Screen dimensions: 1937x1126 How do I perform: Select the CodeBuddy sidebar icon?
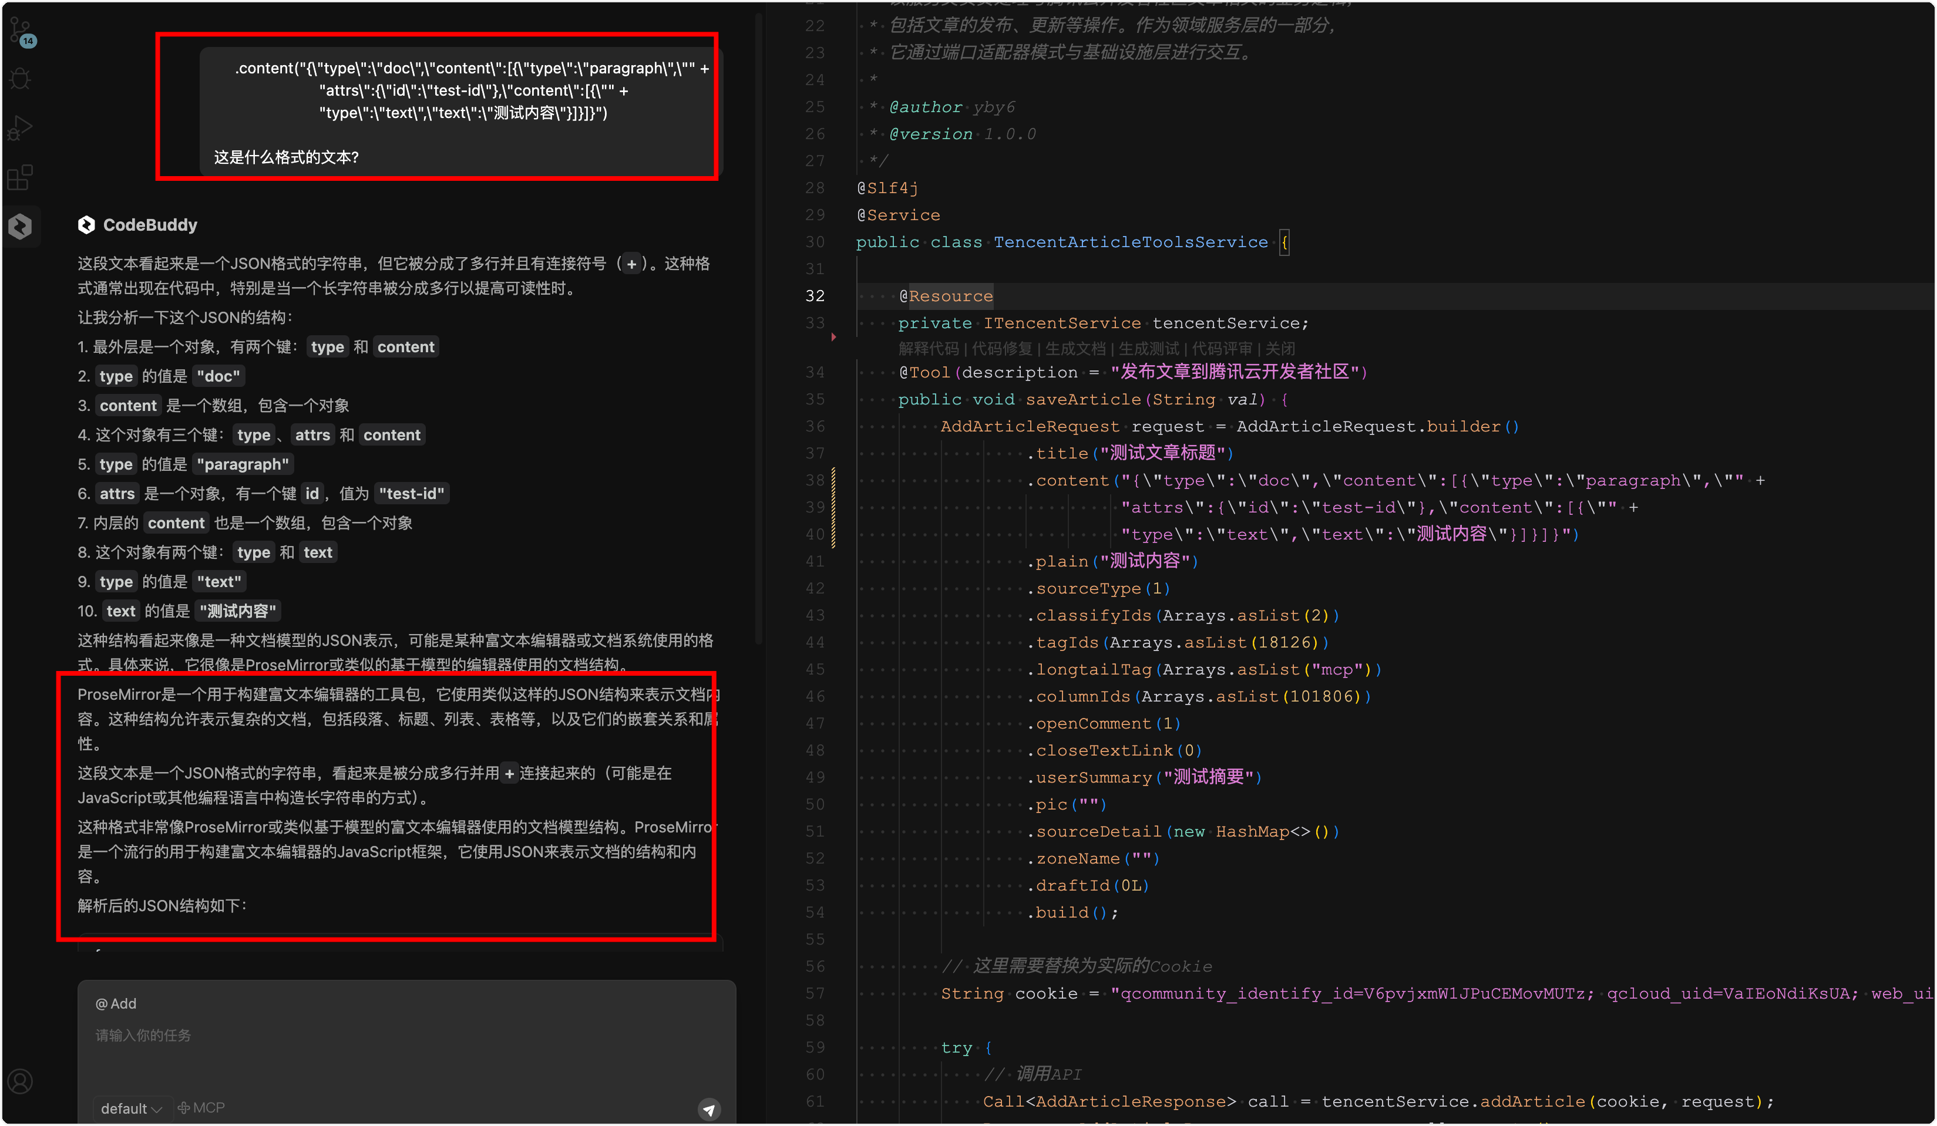tap(21, 226)
